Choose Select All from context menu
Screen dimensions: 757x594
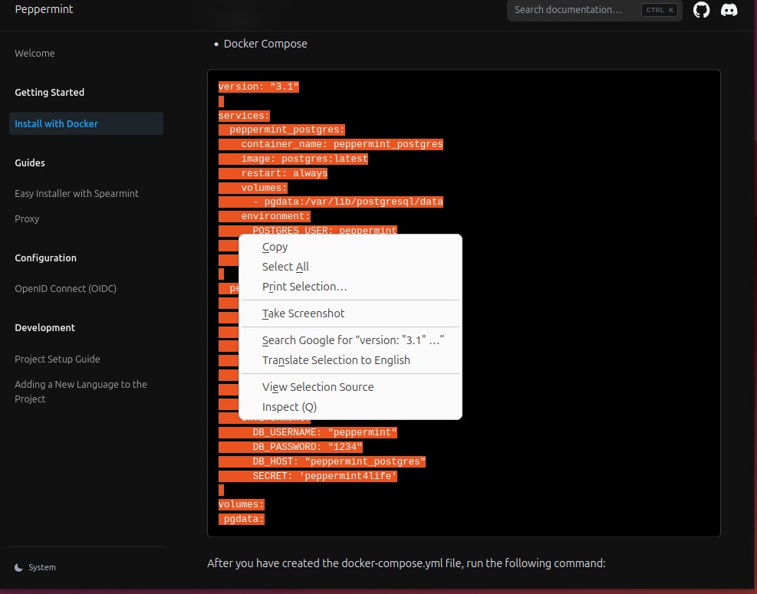pyautogui.click(x=350, y=267)
